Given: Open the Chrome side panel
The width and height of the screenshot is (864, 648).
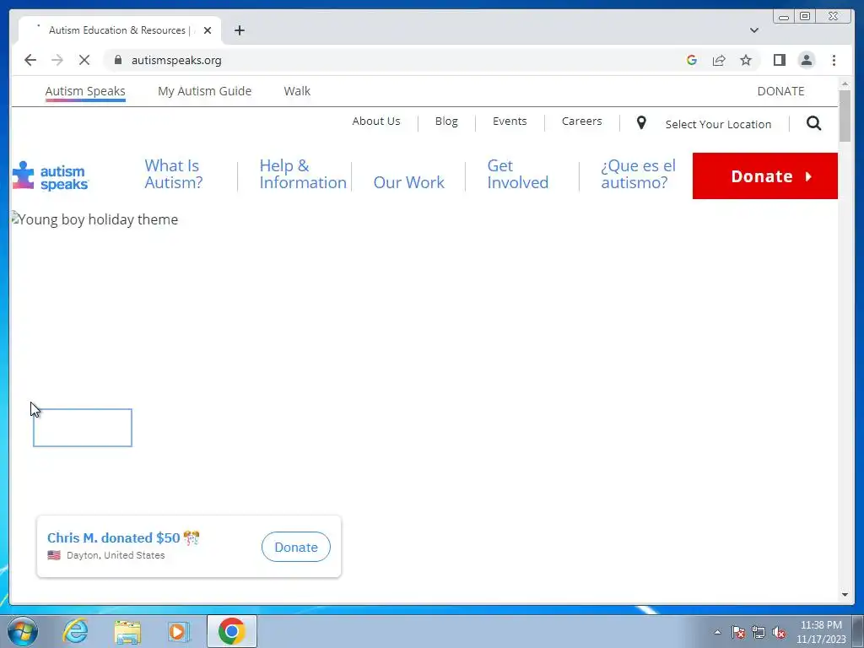Looking at the screenshot, I should [779, 60].
